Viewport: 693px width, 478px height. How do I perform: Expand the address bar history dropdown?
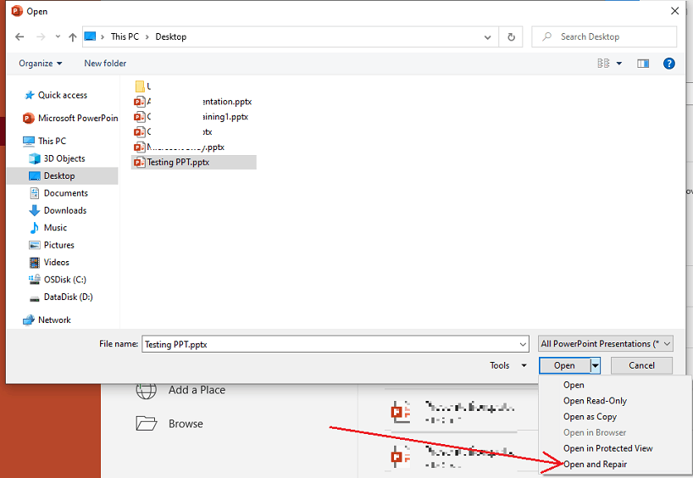(x=487, y=37)
